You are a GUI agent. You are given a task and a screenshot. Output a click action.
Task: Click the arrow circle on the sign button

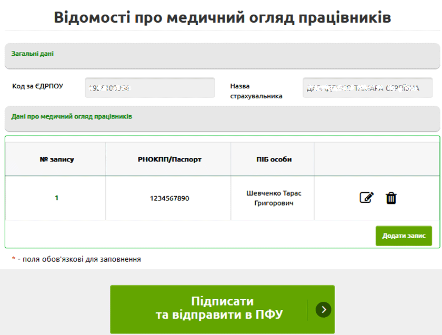coord(323,309)
